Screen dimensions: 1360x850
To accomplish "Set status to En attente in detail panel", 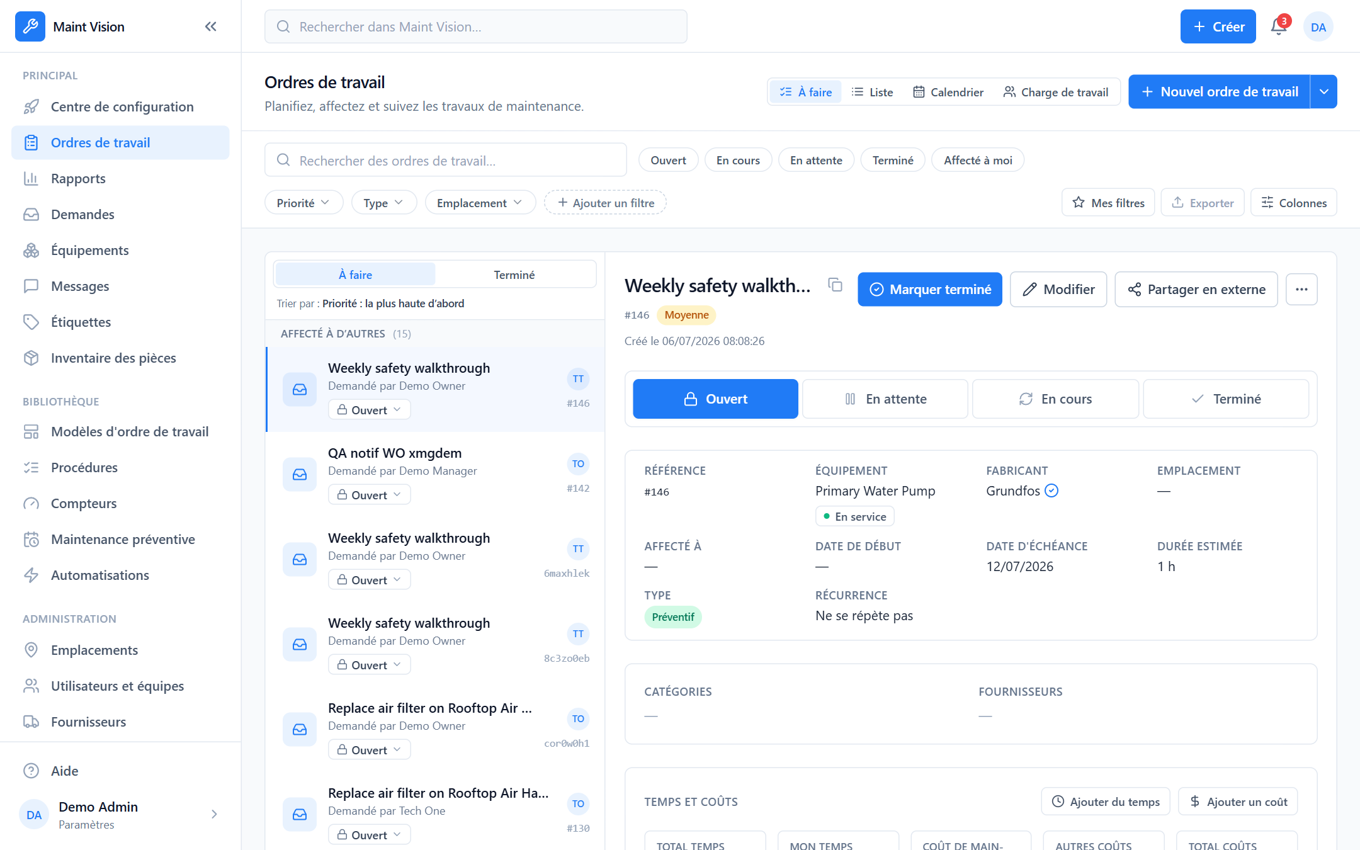I will pyautogui.click(x=885, y=399).
